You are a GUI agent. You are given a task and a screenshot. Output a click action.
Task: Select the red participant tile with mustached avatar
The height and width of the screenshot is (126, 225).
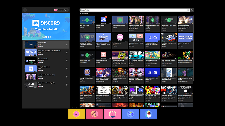[94, 114]
